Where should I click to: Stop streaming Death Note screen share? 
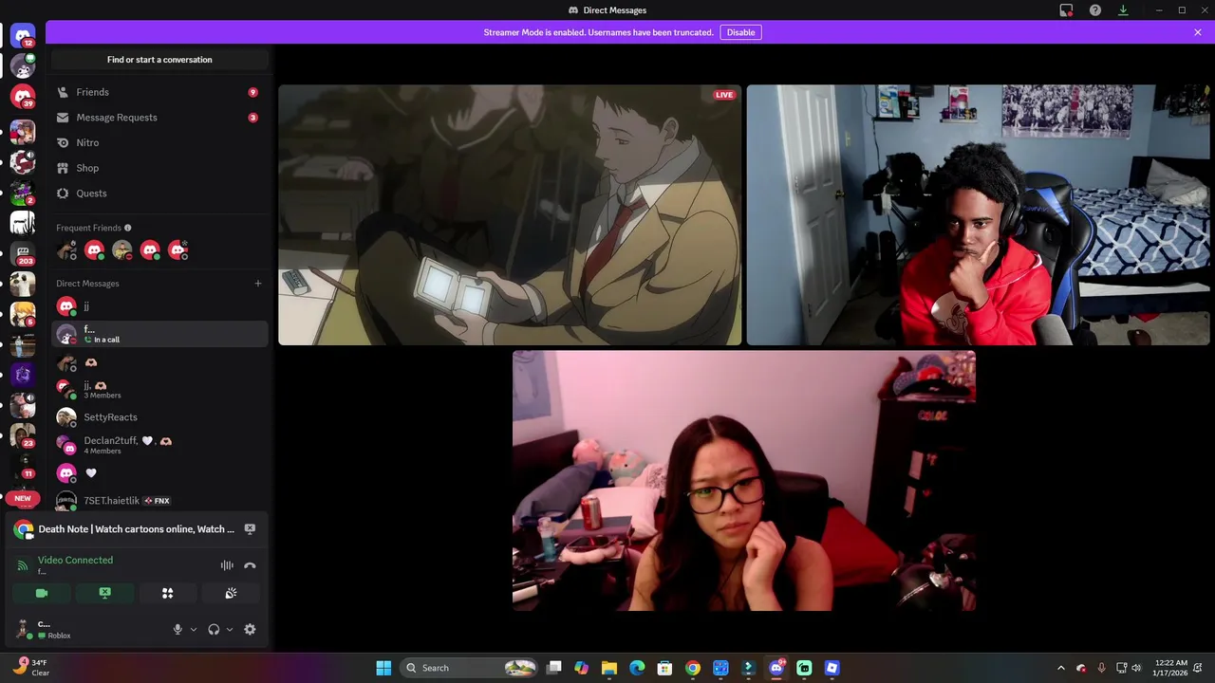pyautogui.click(x=250, y=529)
